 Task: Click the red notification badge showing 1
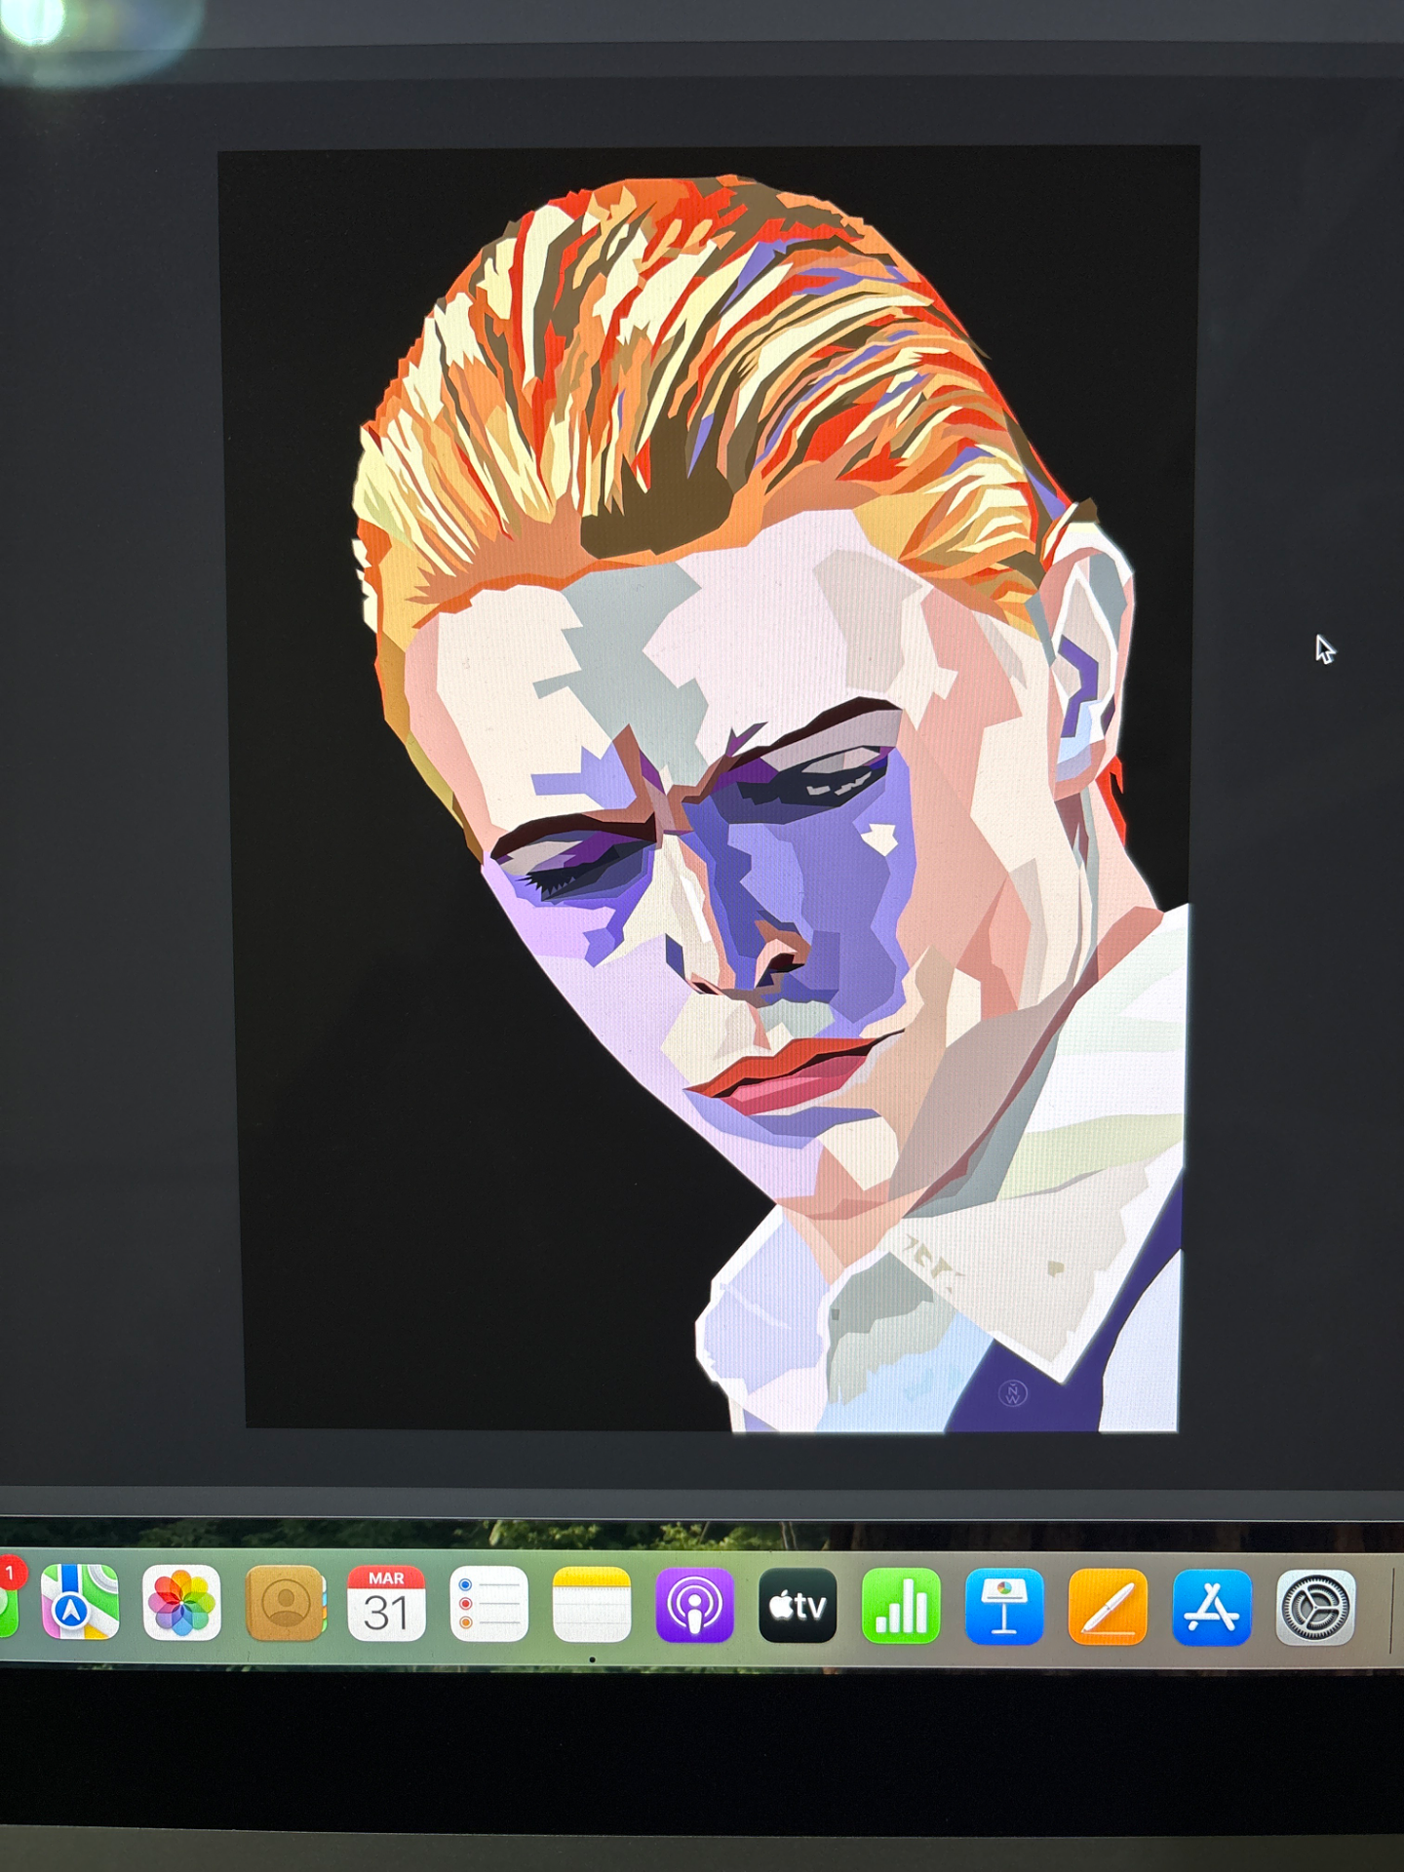click(x=11, y=1572)
